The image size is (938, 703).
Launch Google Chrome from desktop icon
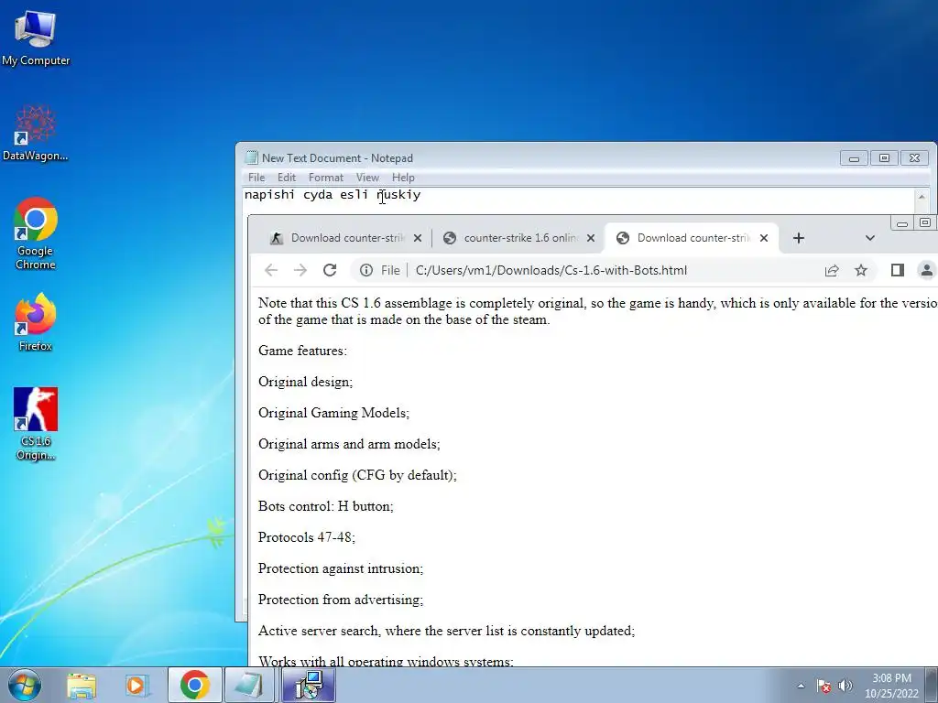coord(36,233)
